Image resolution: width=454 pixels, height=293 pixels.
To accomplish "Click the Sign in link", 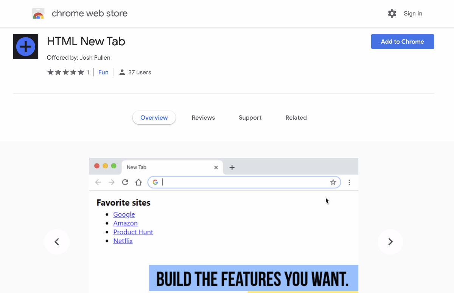I will point(413,14).
